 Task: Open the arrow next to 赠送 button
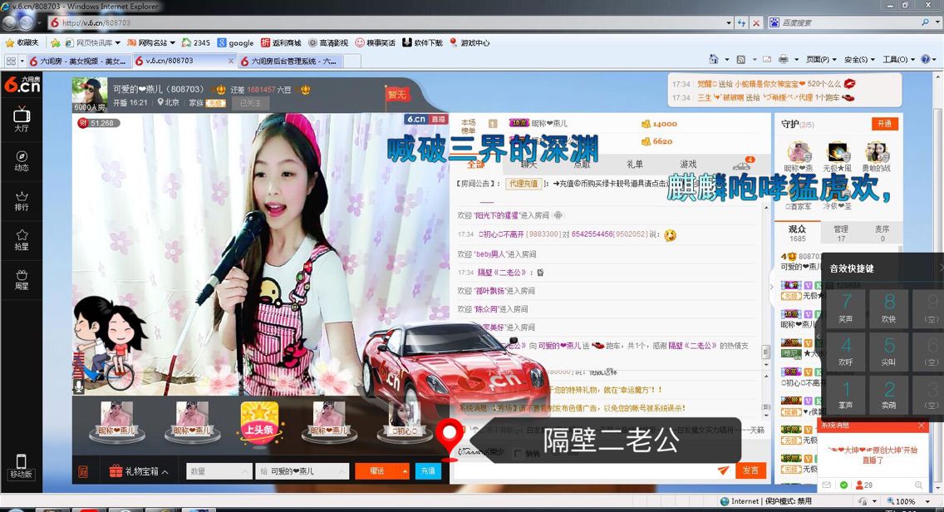[x=406, y=471]
